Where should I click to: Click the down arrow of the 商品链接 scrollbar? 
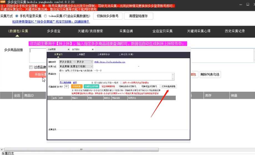point(173,79)
